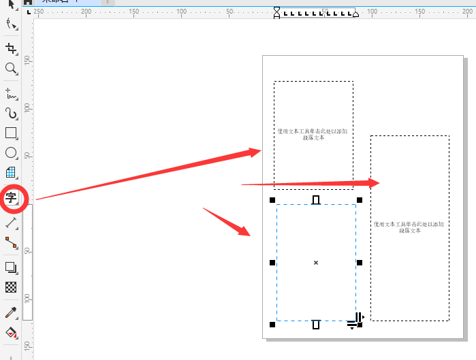Screen dimensions: 476x360
Task: Click the top-left selection handle
Action: coord(272,200)
